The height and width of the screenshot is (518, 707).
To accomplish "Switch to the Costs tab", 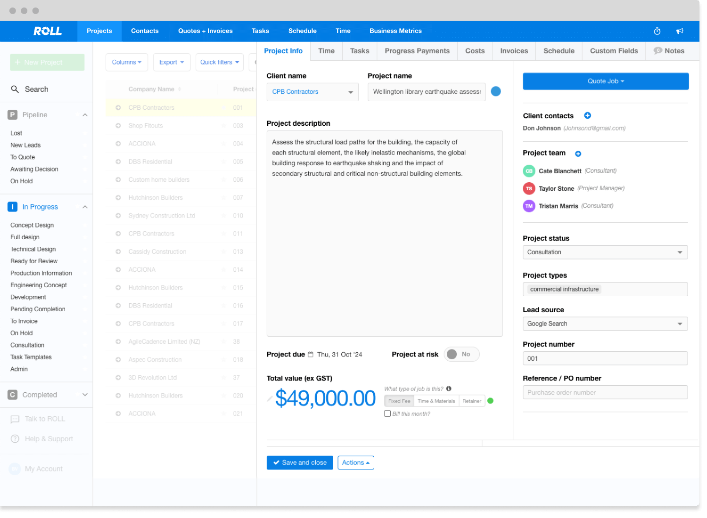I will pos(475,51).
